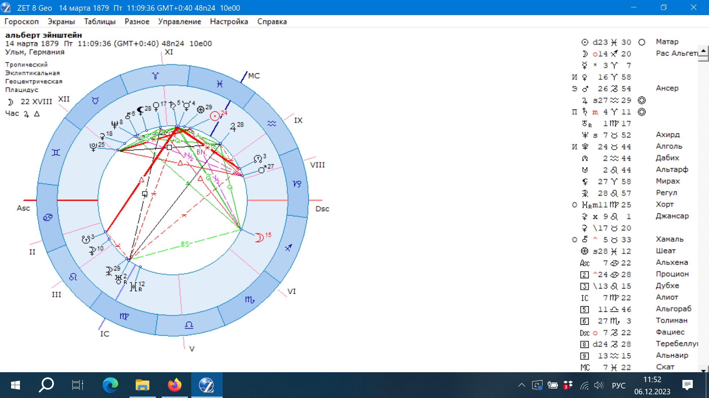
Task: Click the Libra sign on zodiac ring
Action: point(189,325)
